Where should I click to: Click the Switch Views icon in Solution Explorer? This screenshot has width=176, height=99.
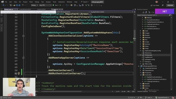146,12
